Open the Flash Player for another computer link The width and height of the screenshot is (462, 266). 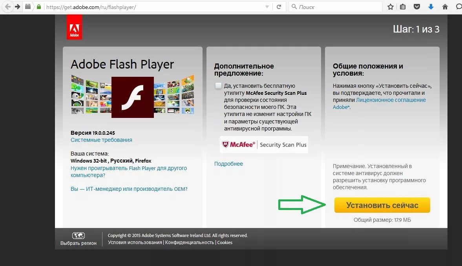129,172
